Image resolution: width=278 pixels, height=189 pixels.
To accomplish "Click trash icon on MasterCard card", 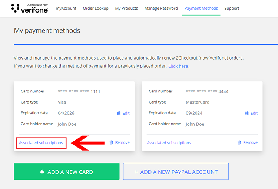I will [x=239, y=142].
